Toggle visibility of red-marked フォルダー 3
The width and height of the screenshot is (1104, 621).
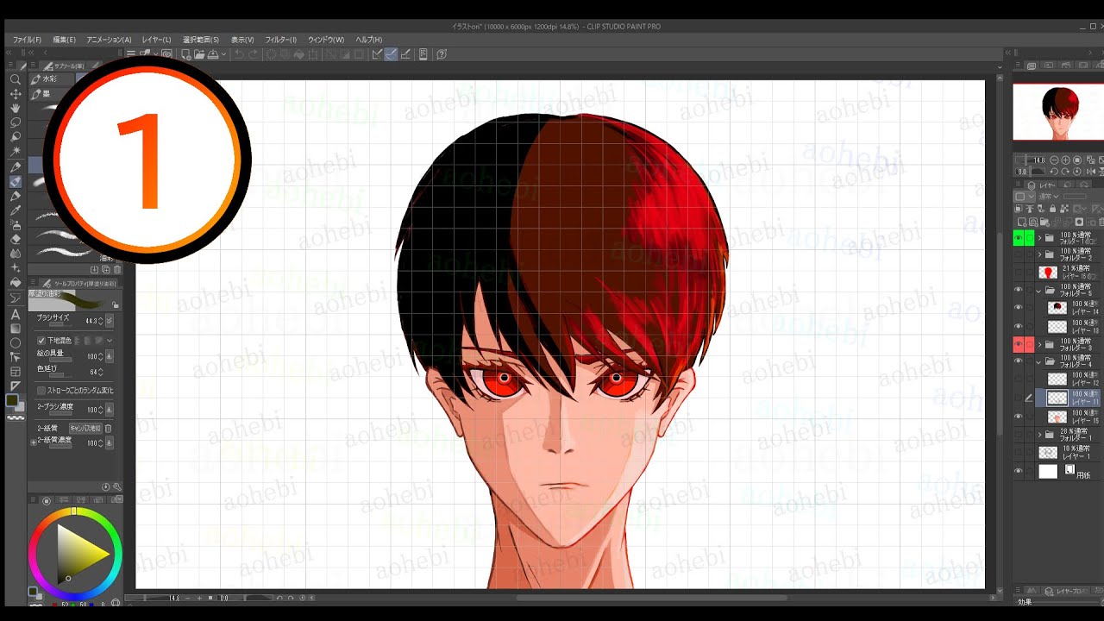1019,345
